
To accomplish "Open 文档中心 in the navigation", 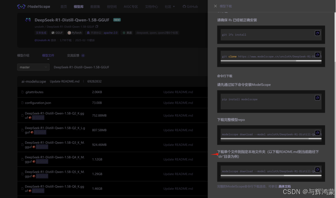I will coord(151,7).
